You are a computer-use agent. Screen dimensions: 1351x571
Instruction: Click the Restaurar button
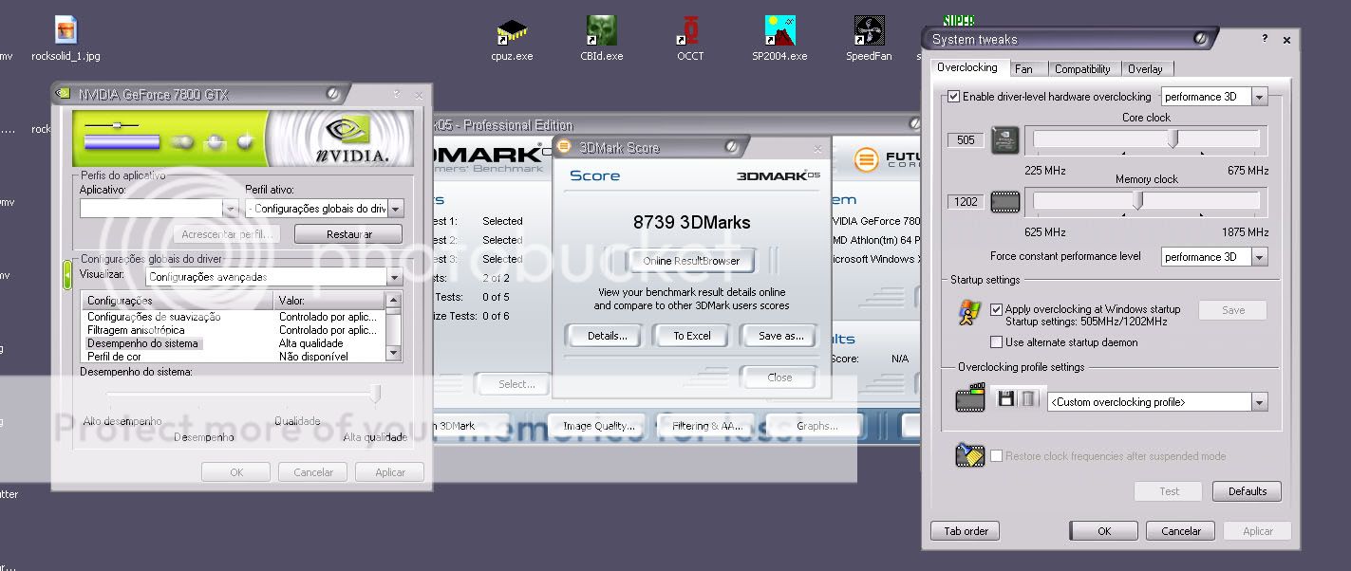tap(348, 234)
